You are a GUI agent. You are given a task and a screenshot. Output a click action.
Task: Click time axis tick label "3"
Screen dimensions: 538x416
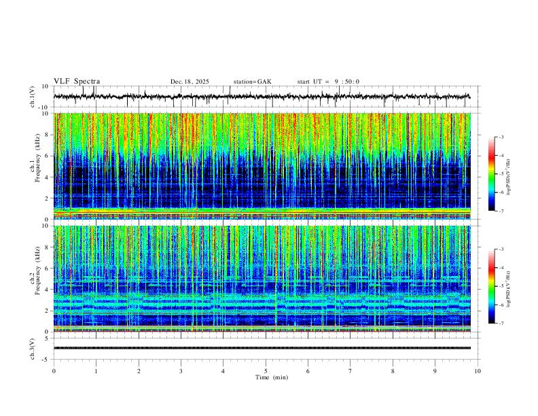pyautogui.click(x=181, y=371)
